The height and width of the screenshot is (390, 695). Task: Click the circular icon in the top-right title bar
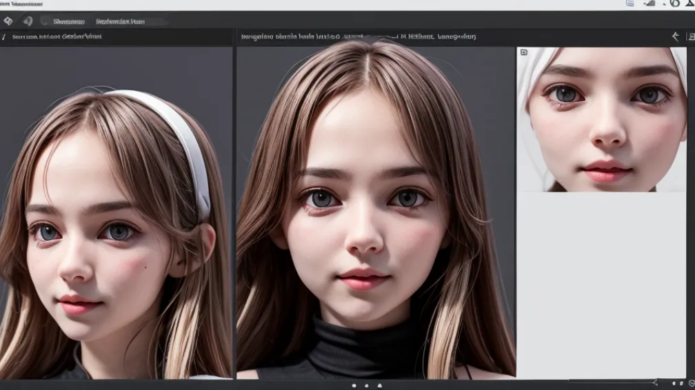(x=674, y=3)
